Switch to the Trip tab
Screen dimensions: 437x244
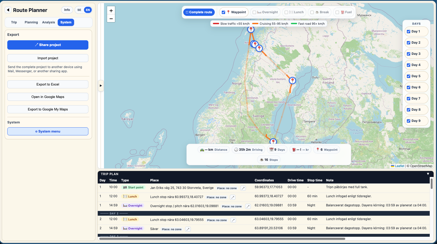(x=14, y=22)
